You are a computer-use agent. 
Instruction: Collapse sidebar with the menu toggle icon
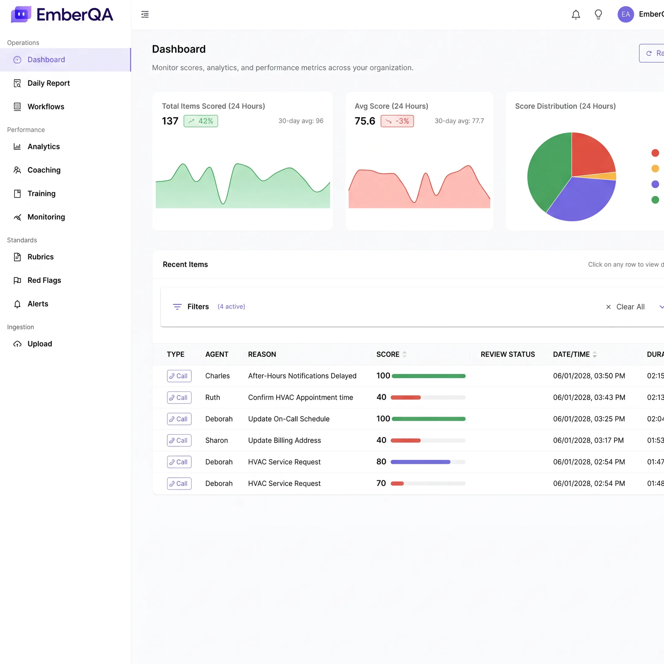[145, 14]
